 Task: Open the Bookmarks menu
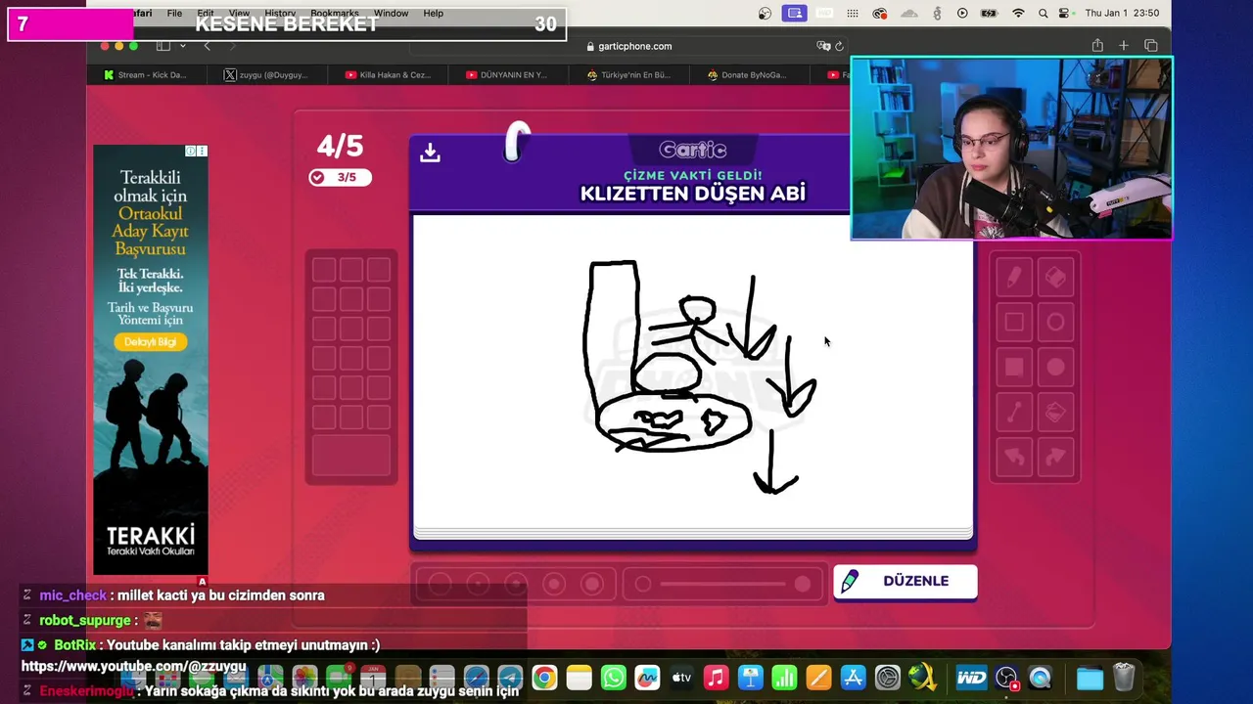coord(334,13)
